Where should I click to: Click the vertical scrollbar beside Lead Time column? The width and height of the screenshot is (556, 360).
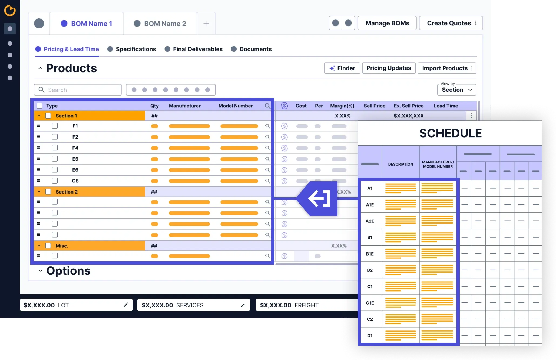pyautogui.click(x=479, y=111)
